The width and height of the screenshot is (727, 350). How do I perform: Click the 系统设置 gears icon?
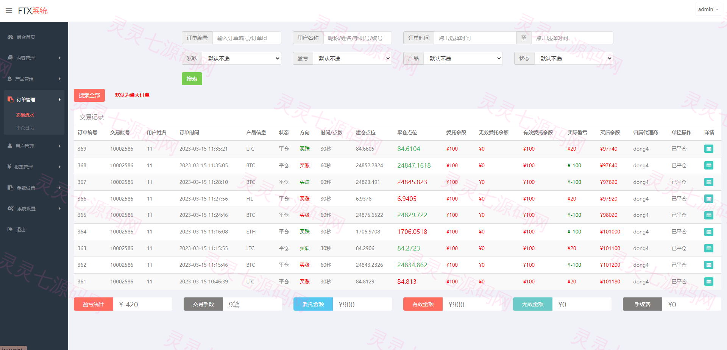(11, 208)
